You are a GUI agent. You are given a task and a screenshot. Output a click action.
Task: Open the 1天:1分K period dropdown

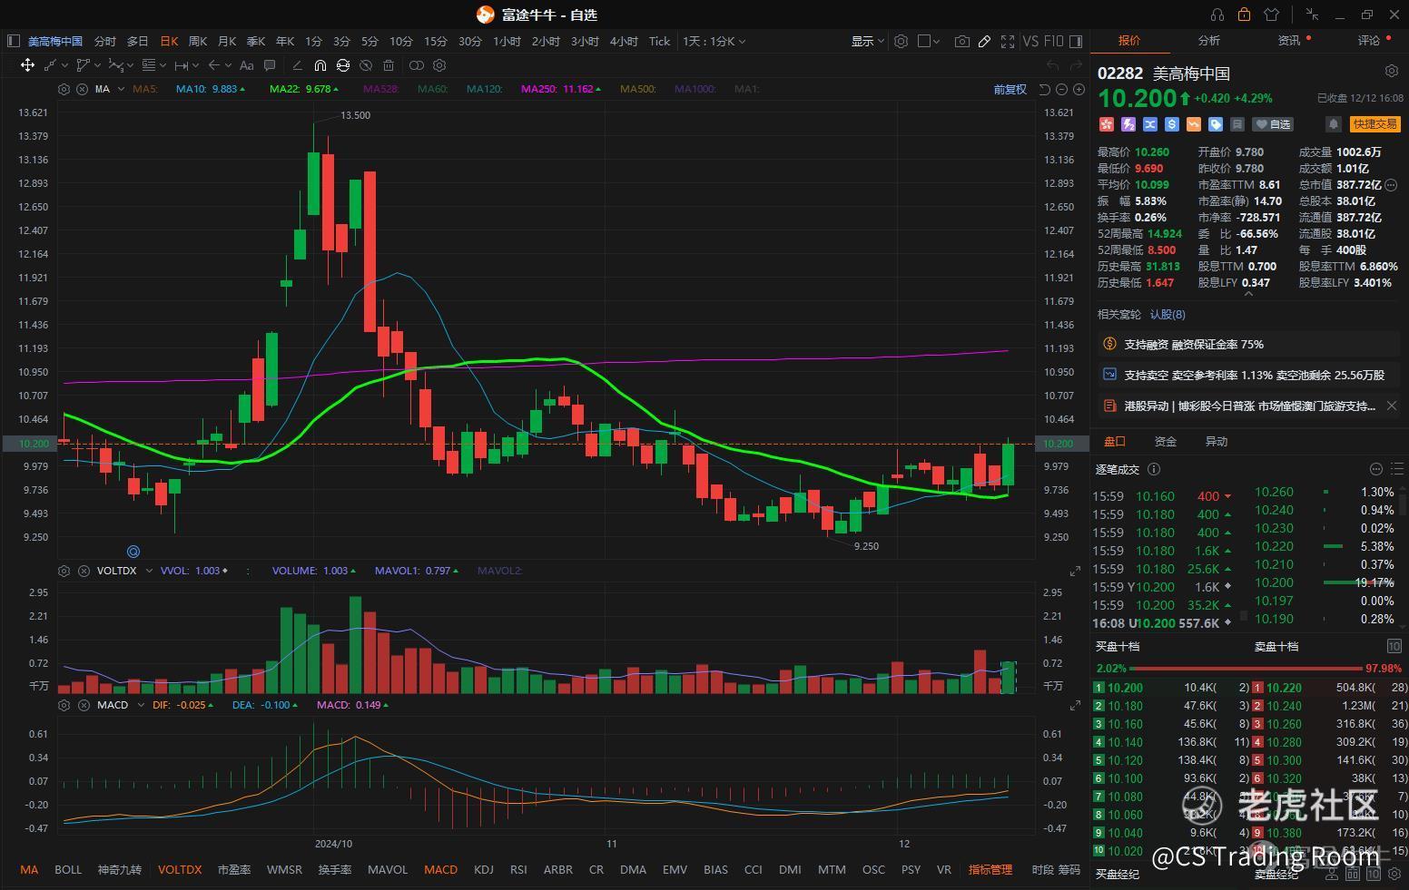(714, 42)
